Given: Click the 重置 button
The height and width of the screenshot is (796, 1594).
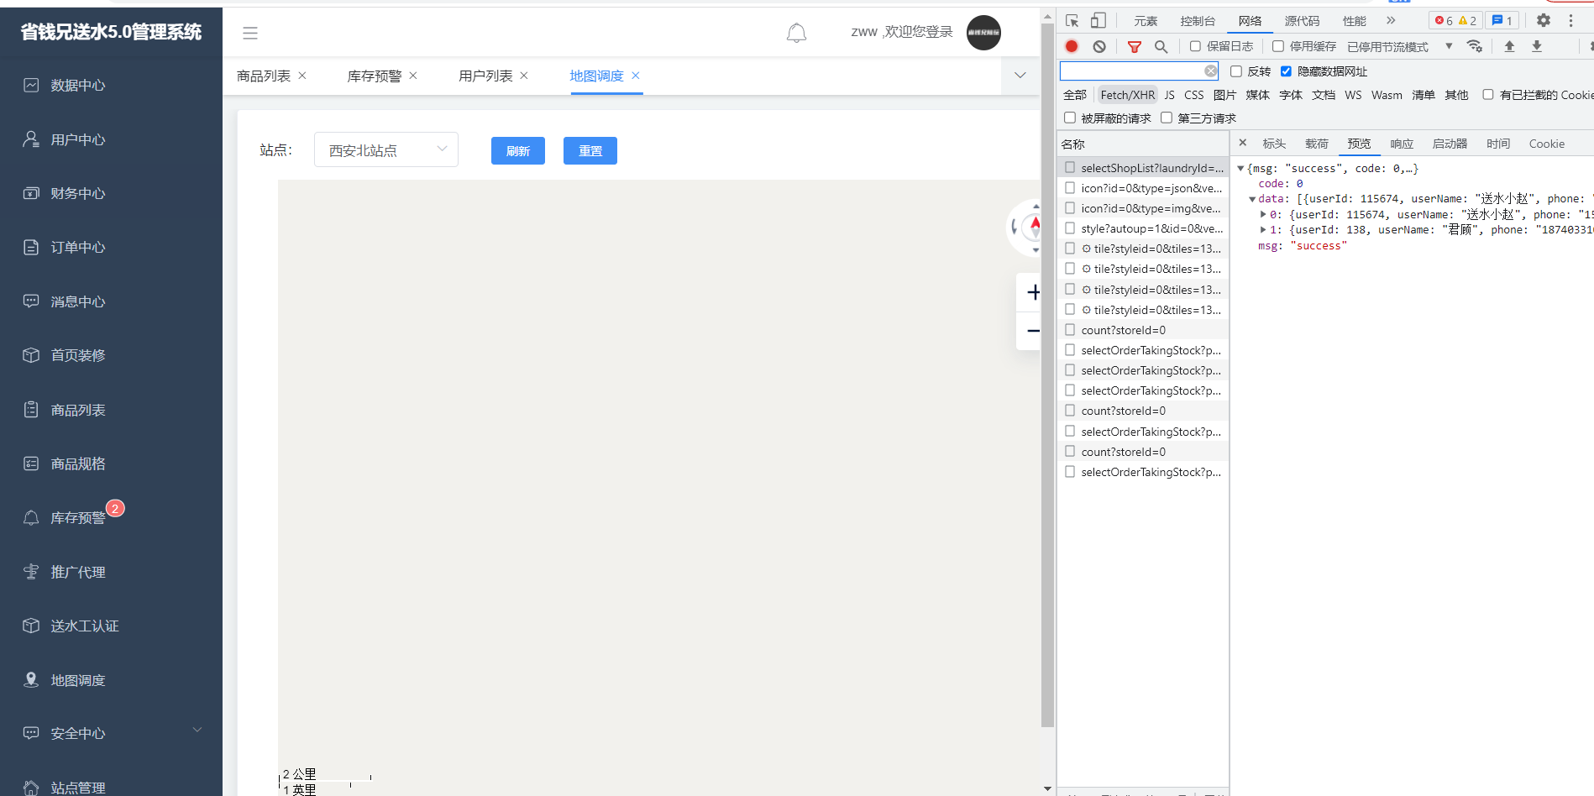Looking at the screenshot, I should click(x=590, y=151).
